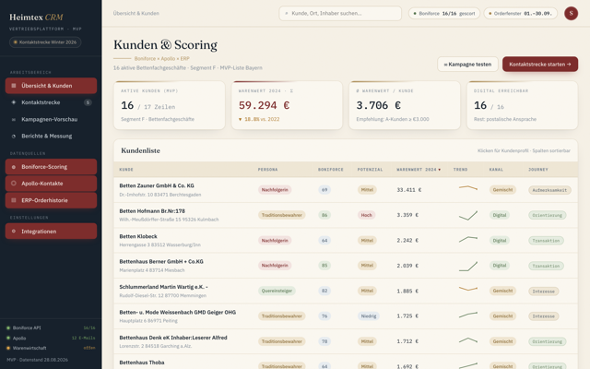The image size is (590, 369).
Task: Click search magnifier icon in search field
Action: 287,13
